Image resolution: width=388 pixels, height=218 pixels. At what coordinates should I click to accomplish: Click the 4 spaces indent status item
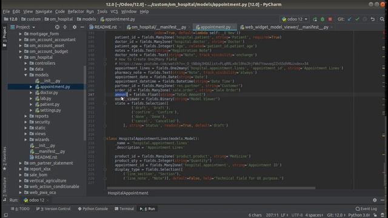[x=314, y=216]
